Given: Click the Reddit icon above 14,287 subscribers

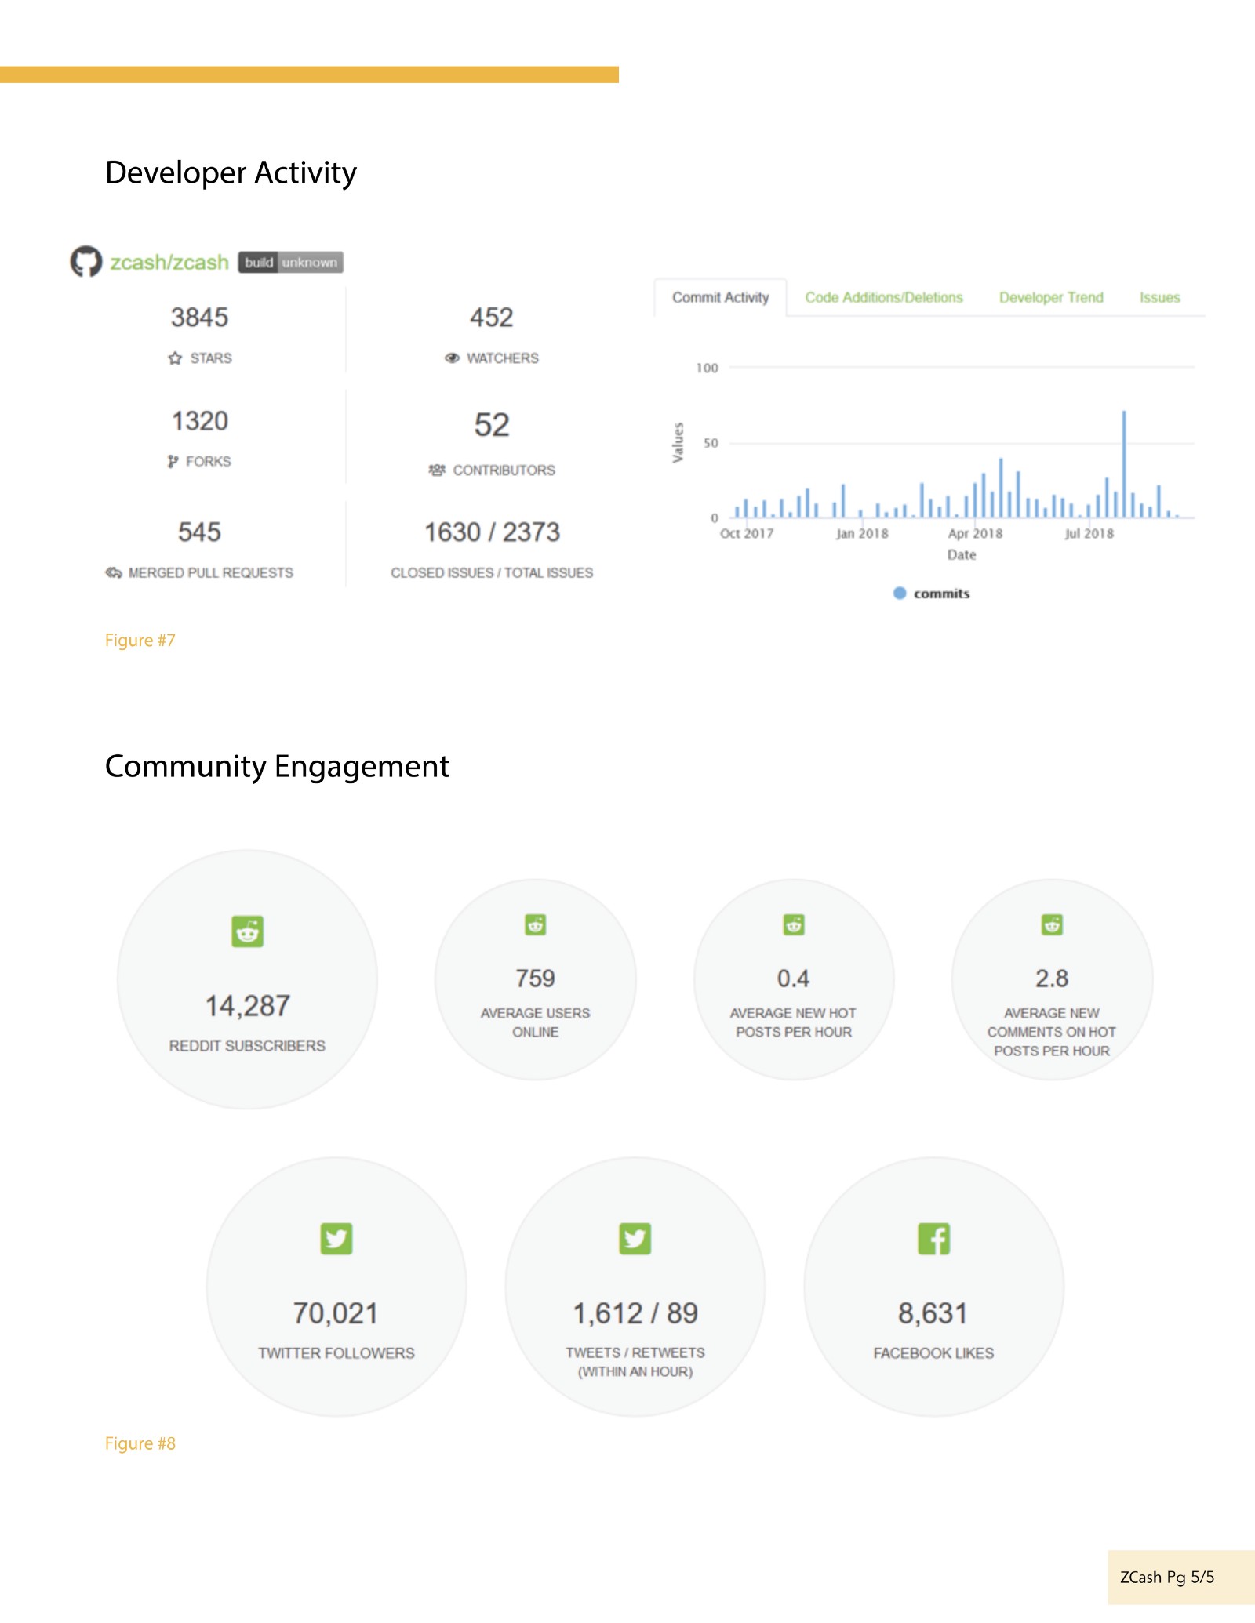Looking at the screenshot, I should pos(247,931).
